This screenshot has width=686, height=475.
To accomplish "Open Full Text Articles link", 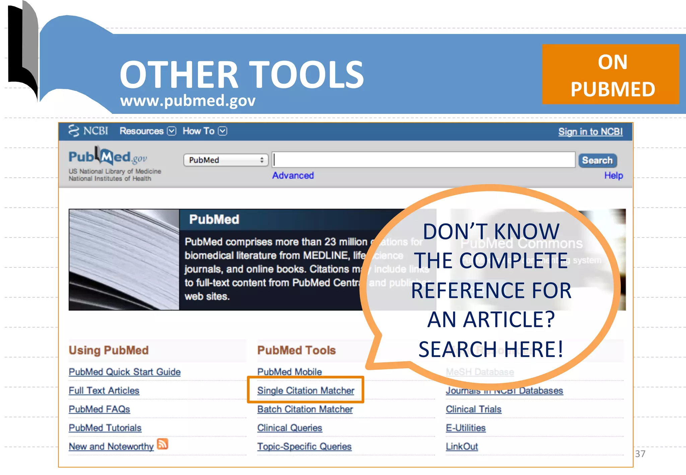I will point(104,391).
